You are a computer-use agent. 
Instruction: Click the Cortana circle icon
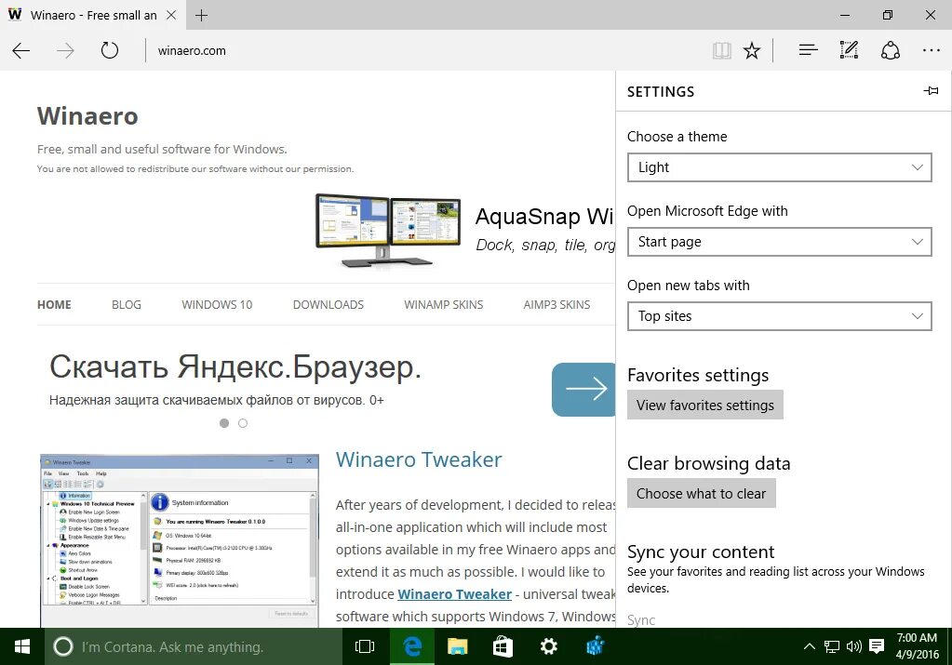63,646
